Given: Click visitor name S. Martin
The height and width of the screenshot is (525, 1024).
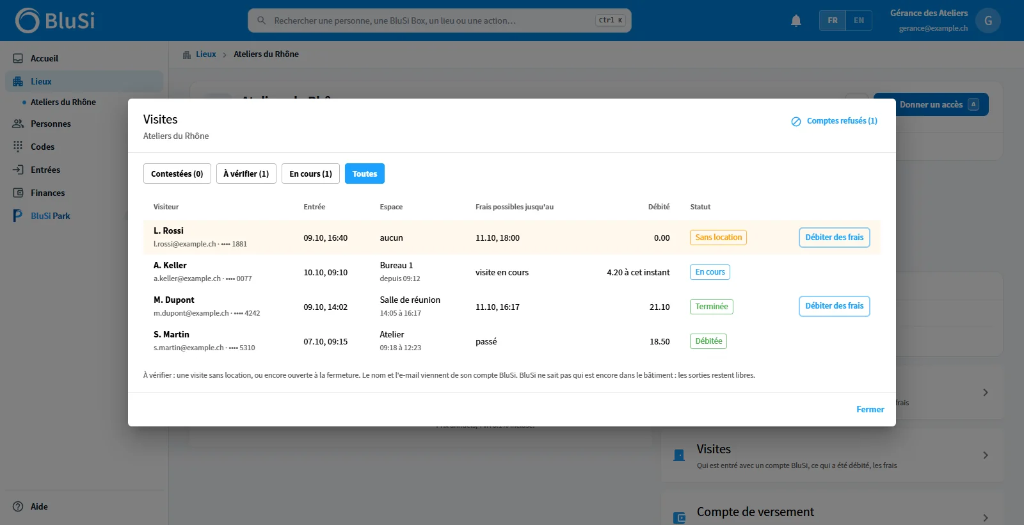Looking at the screenshot, I should point(172,334).
